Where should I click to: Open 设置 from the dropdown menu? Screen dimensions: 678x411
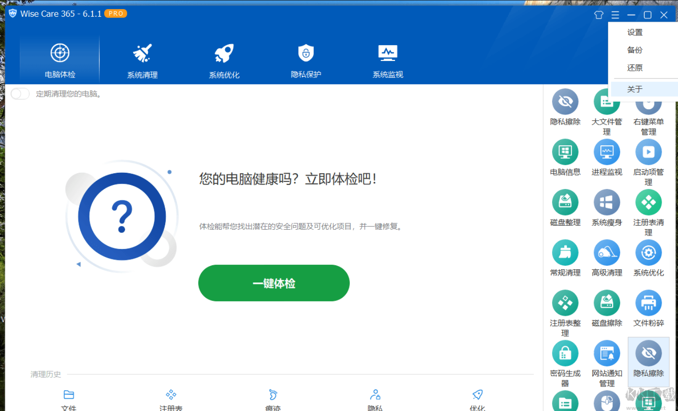click(x=635, y=32)
